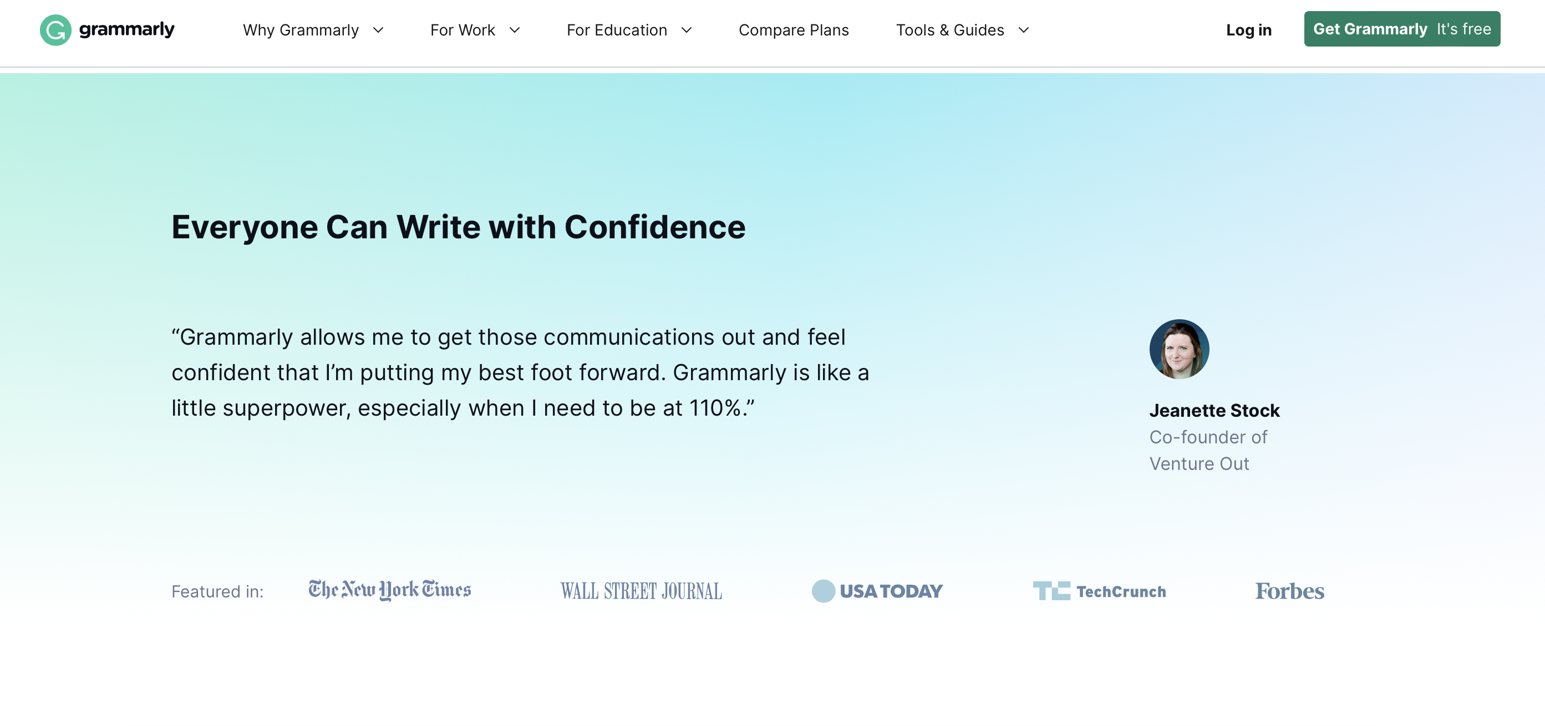Expand the chevron next to For Work
The height and width of the screenshot is (726, 1545).
click(x=515, y=30)
